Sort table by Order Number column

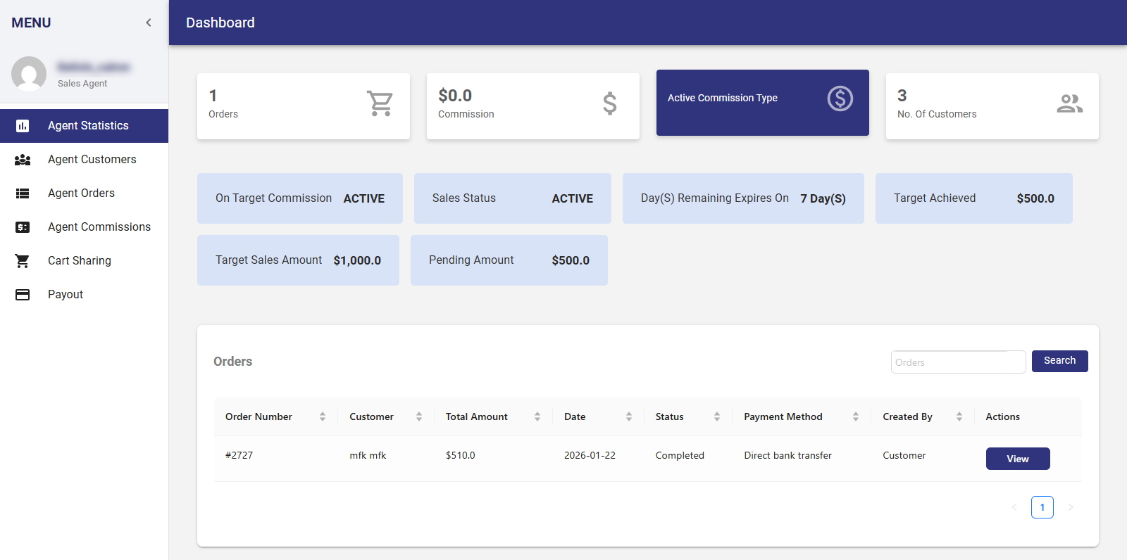323,416
